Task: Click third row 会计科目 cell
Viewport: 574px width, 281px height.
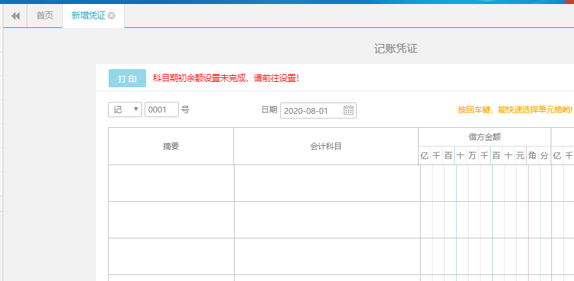Action: click(327, 256)
